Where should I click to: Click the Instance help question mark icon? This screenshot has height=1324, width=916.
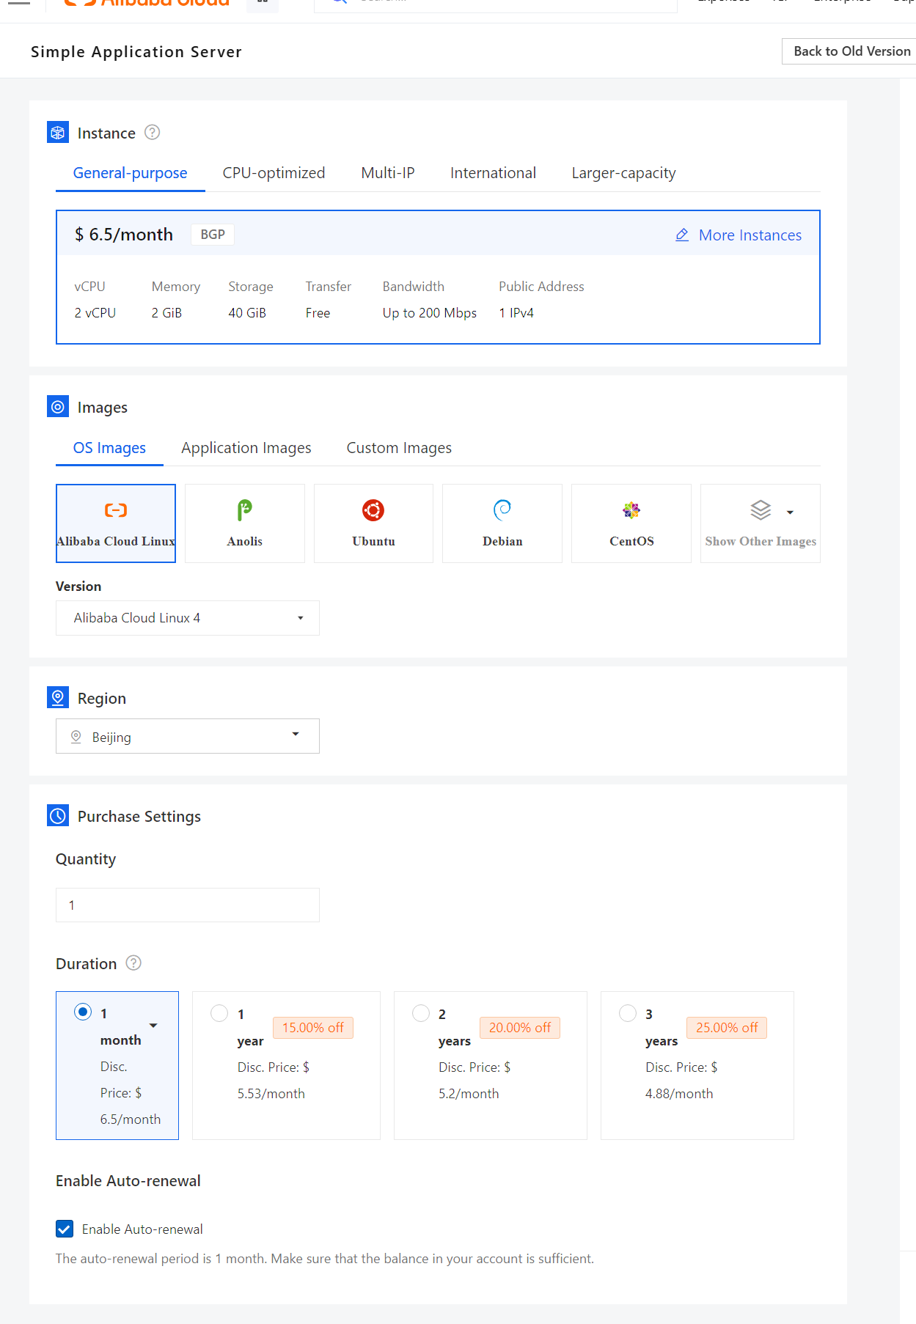(x=152, y=133)
